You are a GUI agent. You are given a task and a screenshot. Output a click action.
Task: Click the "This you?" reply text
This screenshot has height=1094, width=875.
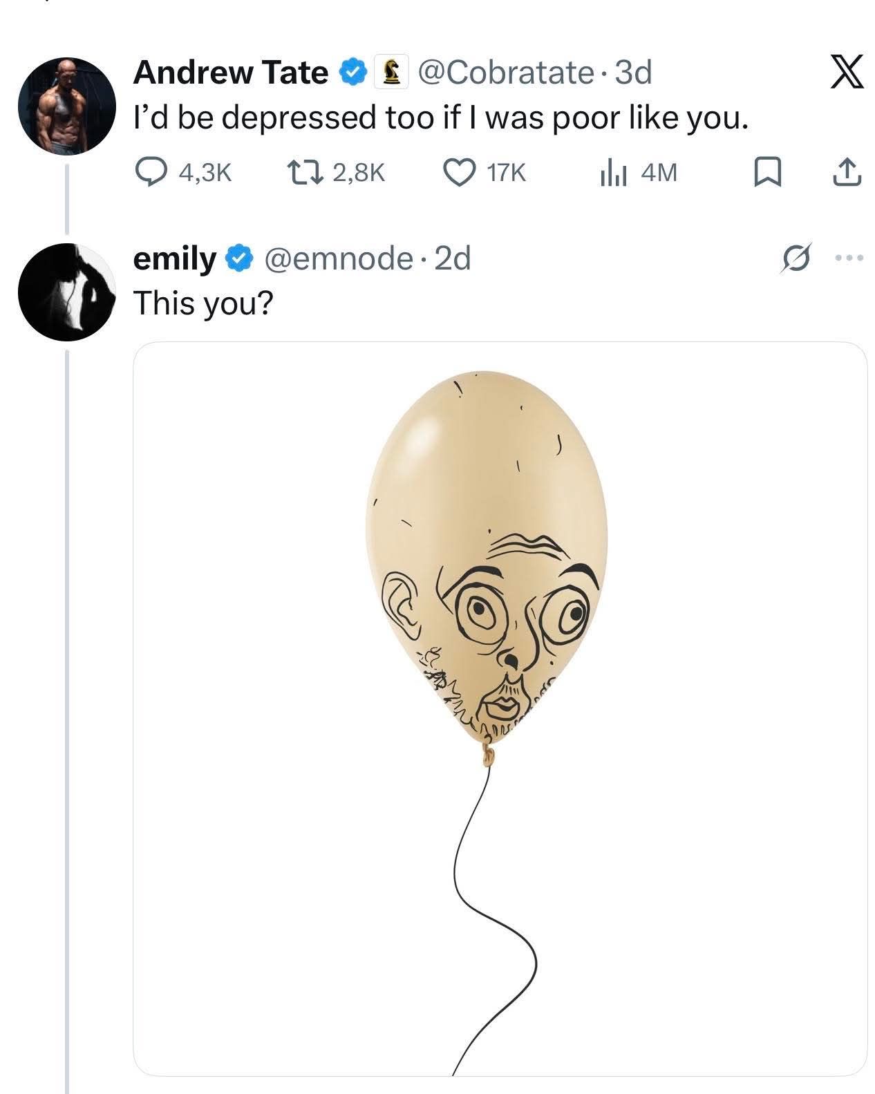pos(203,302)
